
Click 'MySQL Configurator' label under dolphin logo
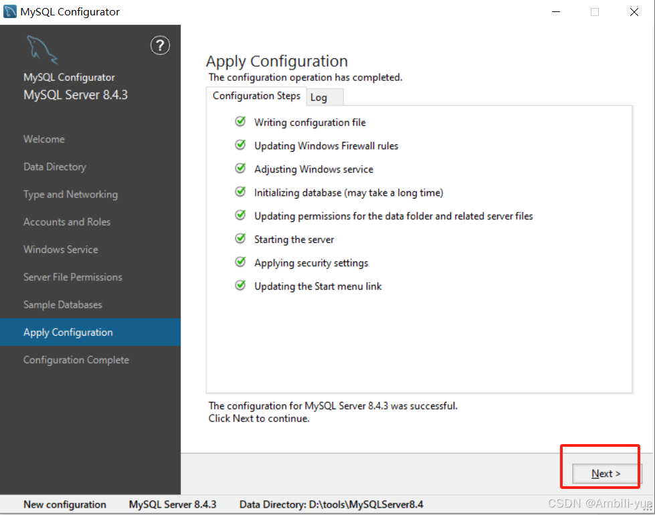[69, 78]
